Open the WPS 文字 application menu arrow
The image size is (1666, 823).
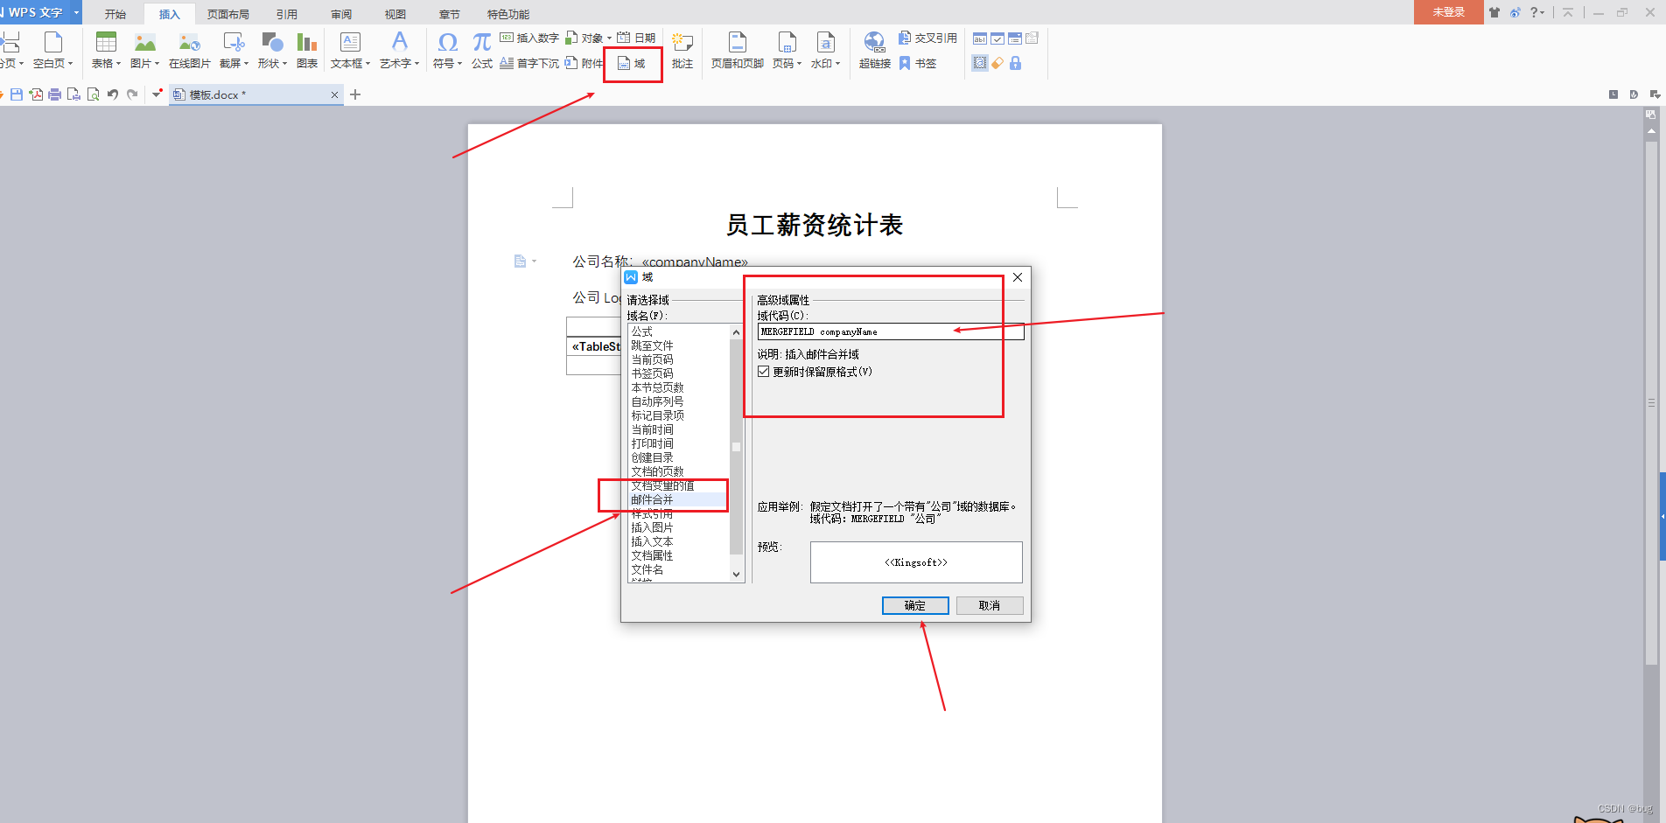click(76, 12)
